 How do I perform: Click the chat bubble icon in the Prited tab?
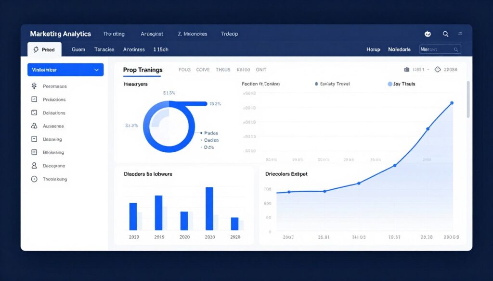pos(36,49)
